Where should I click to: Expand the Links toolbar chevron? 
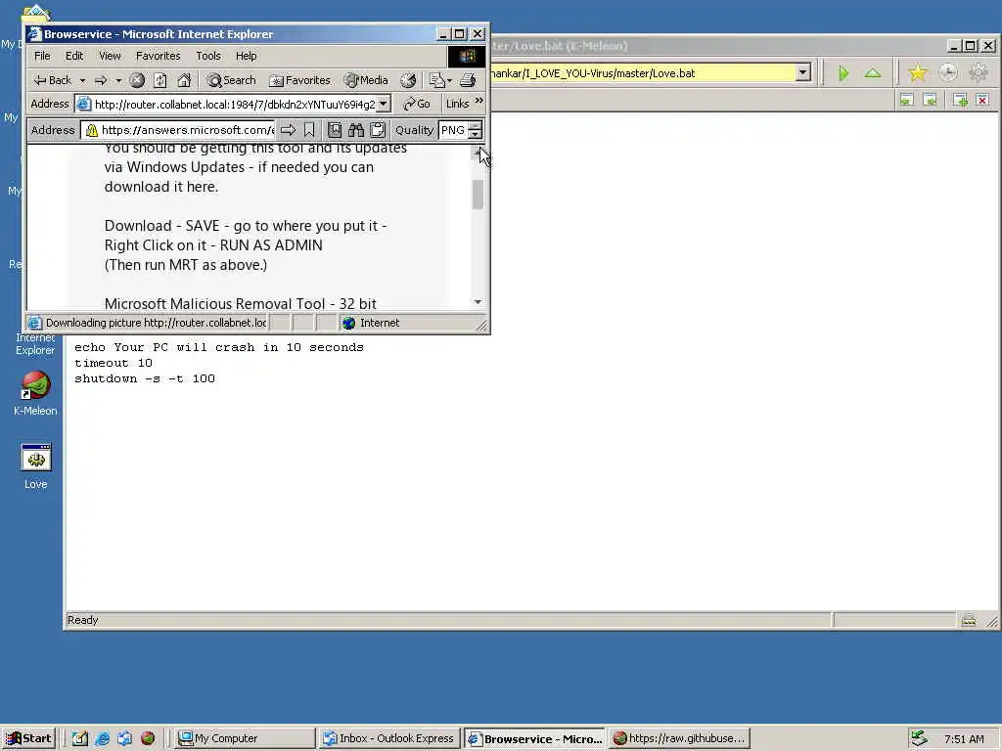tap(479, 101)
